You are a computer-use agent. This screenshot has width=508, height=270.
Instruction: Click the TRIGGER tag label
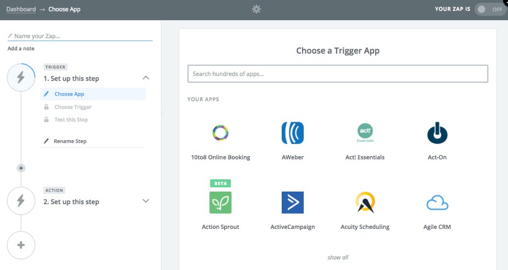click(55, 67)
